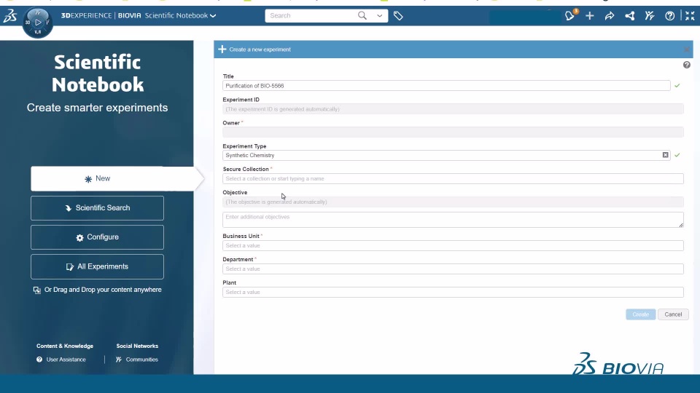Click the share arrow icon in the top bar
Screen dimensions: 700x393
(x=610, y=16)
